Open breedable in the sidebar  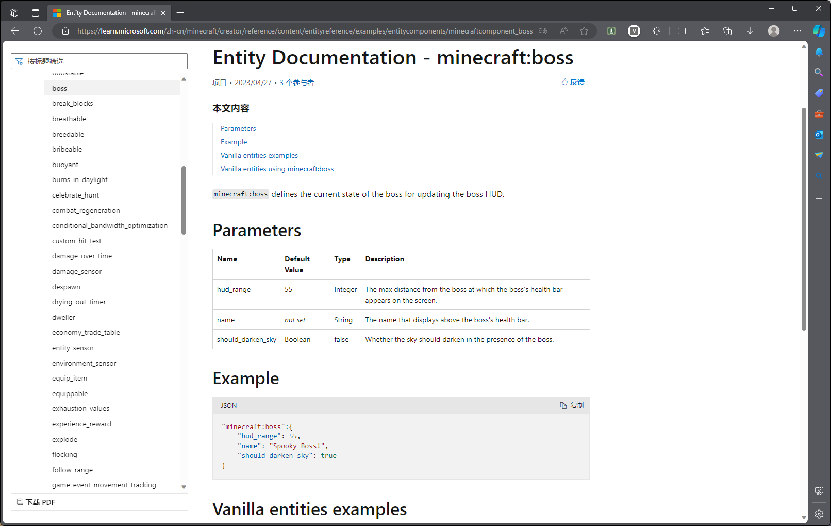pyautogui.click(x=68, y=134)
